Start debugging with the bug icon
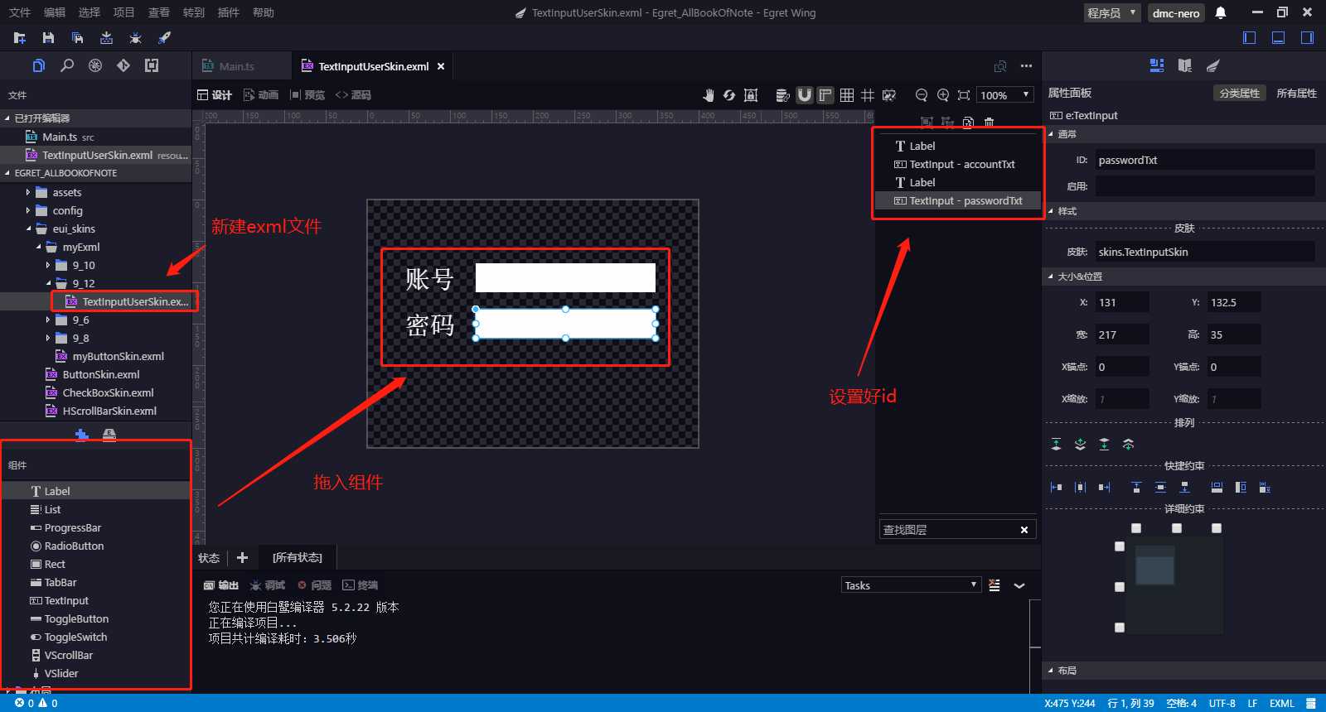The height and width of the screenshot is (712, 1326). [135, 38]
